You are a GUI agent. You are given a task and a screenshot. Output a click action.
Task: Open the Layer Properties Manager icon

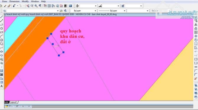click(x=4, y=11)
